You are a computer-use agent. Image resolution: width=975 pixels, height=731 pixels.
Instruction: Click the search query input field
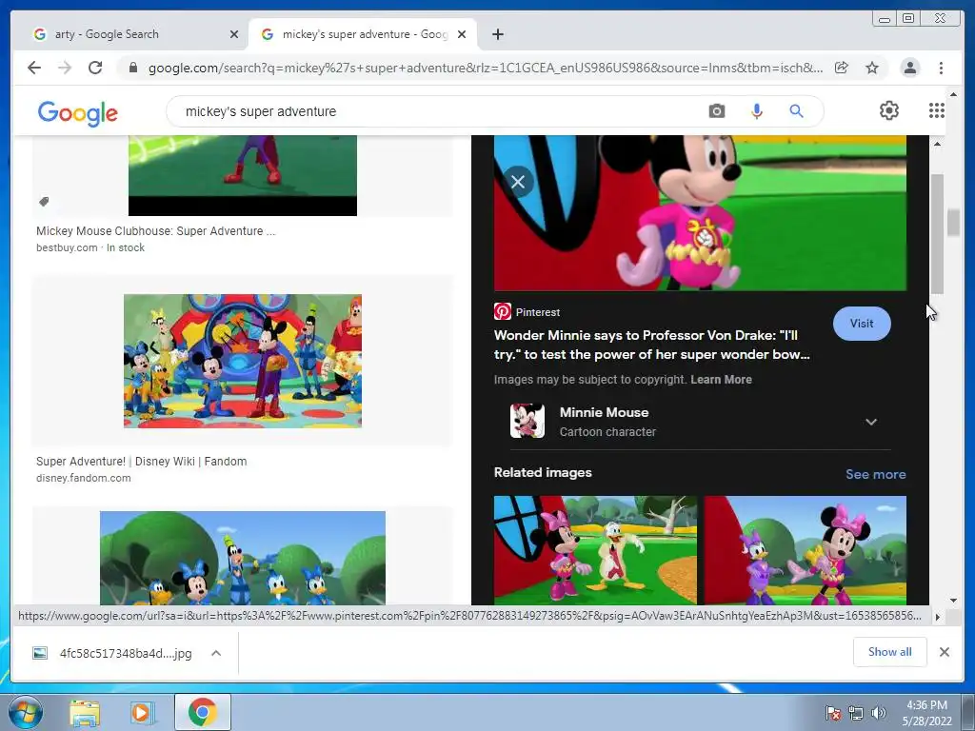click(435, 111)
